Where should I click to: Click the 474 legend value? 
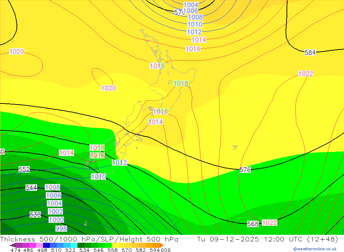(x=15, y=250)
